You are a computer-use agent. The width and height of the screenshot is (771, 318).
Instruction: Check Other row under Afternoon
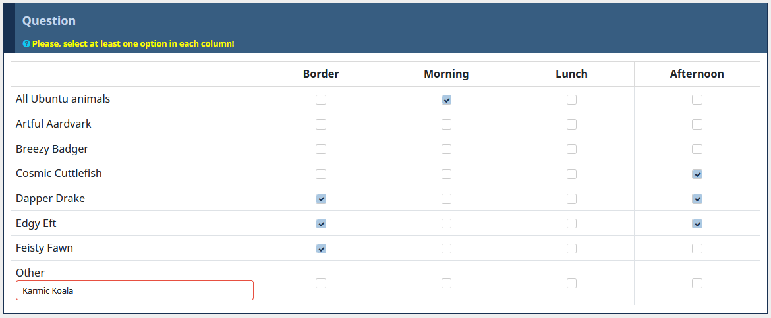tap(697, 283)
